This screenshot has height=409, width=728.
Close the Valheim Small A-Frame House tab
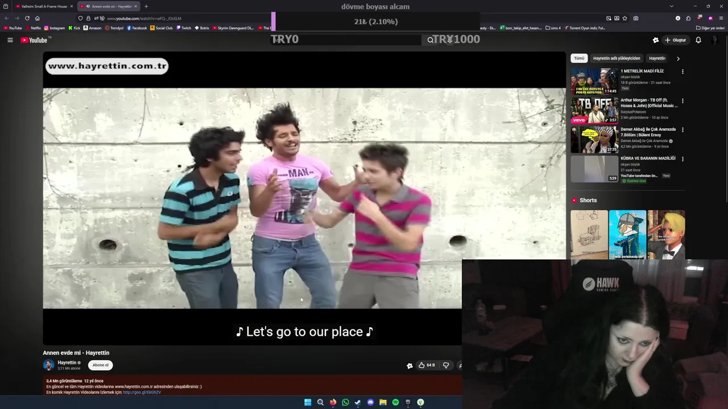(71, 6)
